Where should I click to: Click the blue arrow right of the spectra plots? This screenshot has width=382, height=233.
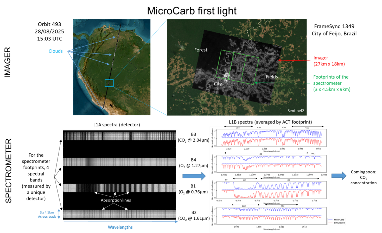click(x=339, y=176)
